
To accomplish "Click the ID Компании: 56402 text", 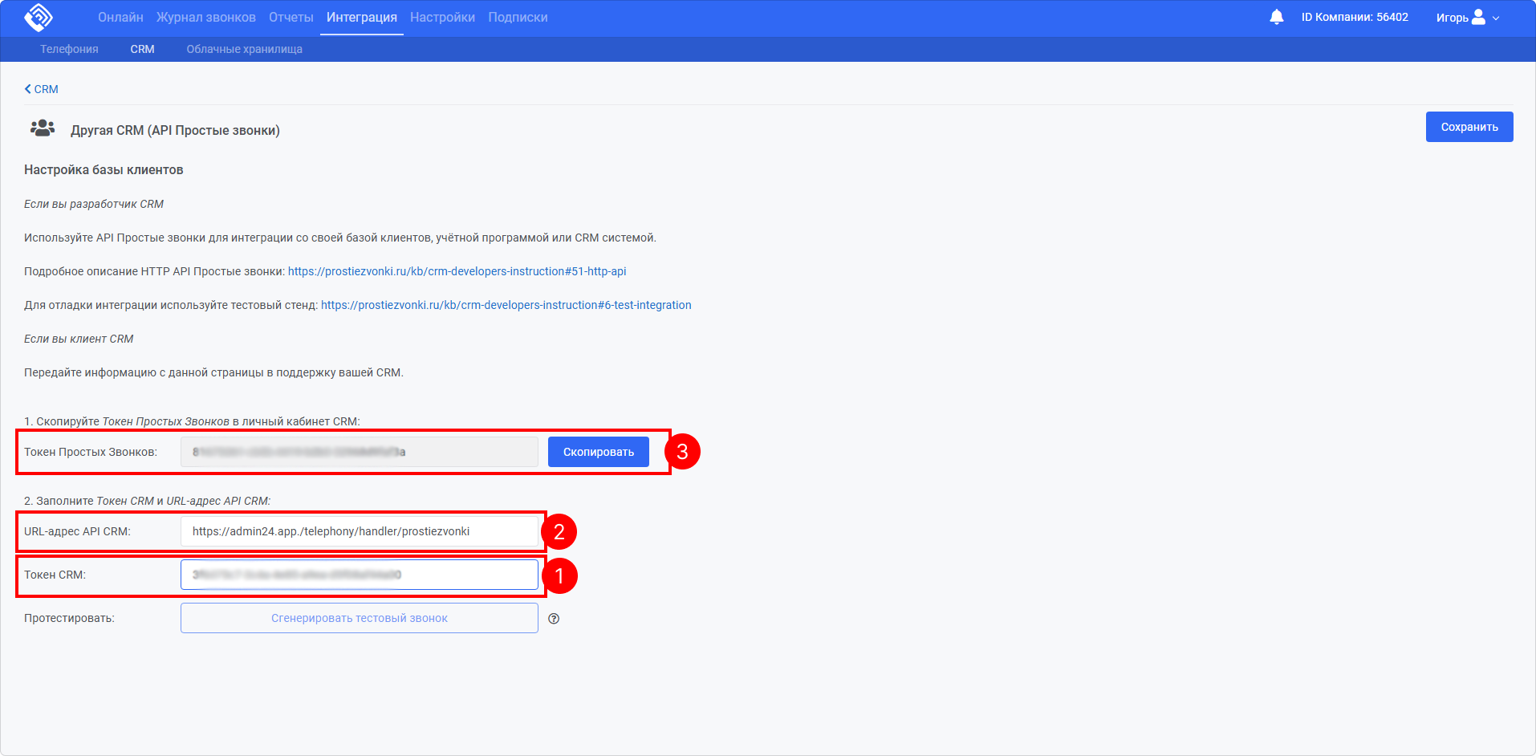I will tap(1355, 17).
